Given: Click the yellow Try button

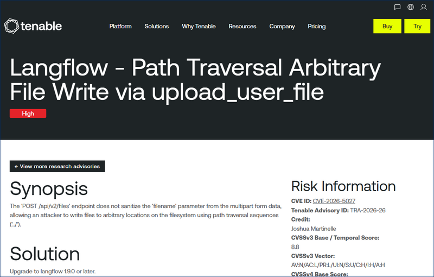Looking at the screenshot, I should (417, 26).
